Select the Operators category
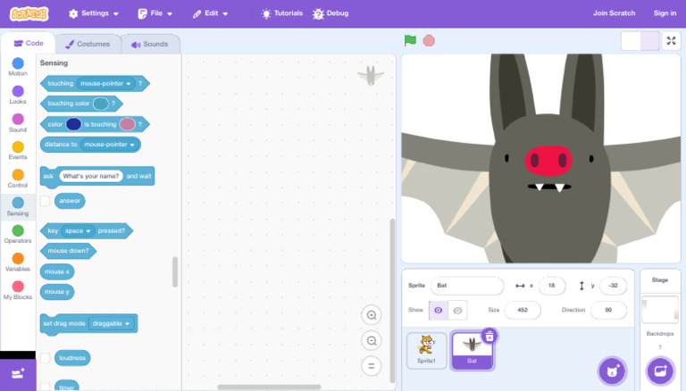The width and height of the screenshot is (686, 391). click(18, 234)
